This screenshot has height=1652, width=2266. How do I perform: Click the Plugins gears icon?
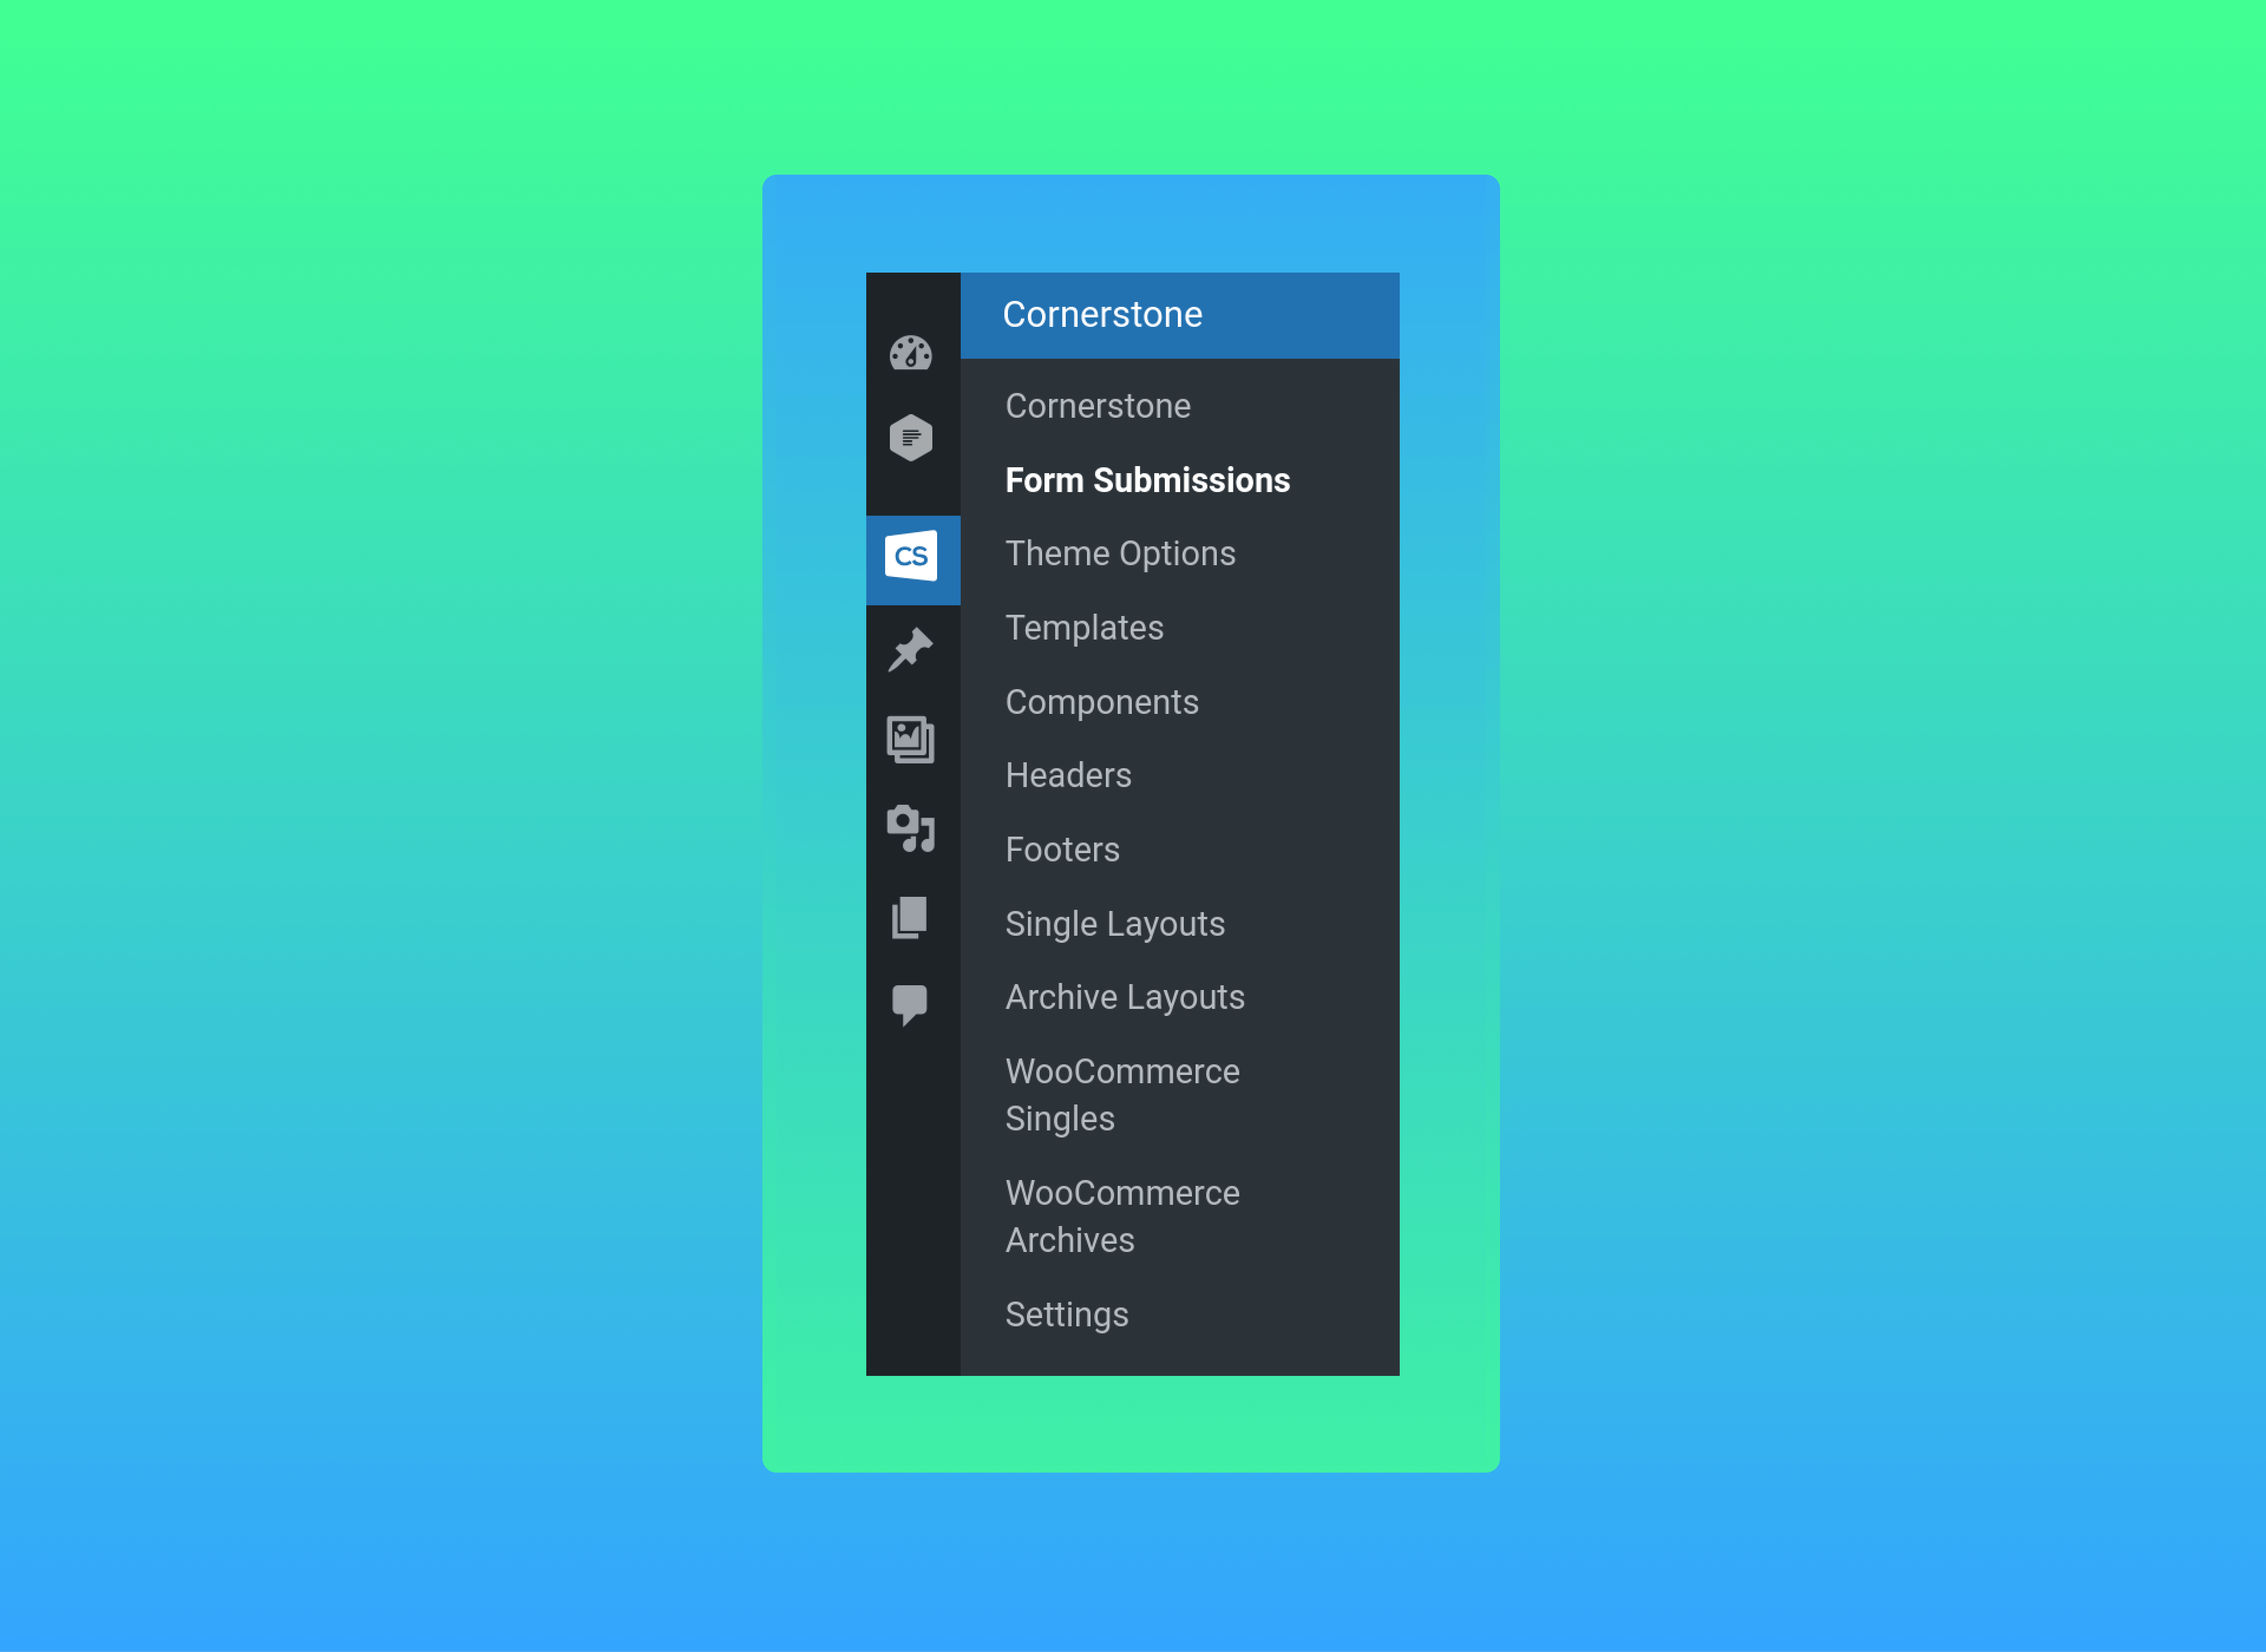[x=911, y=828]
